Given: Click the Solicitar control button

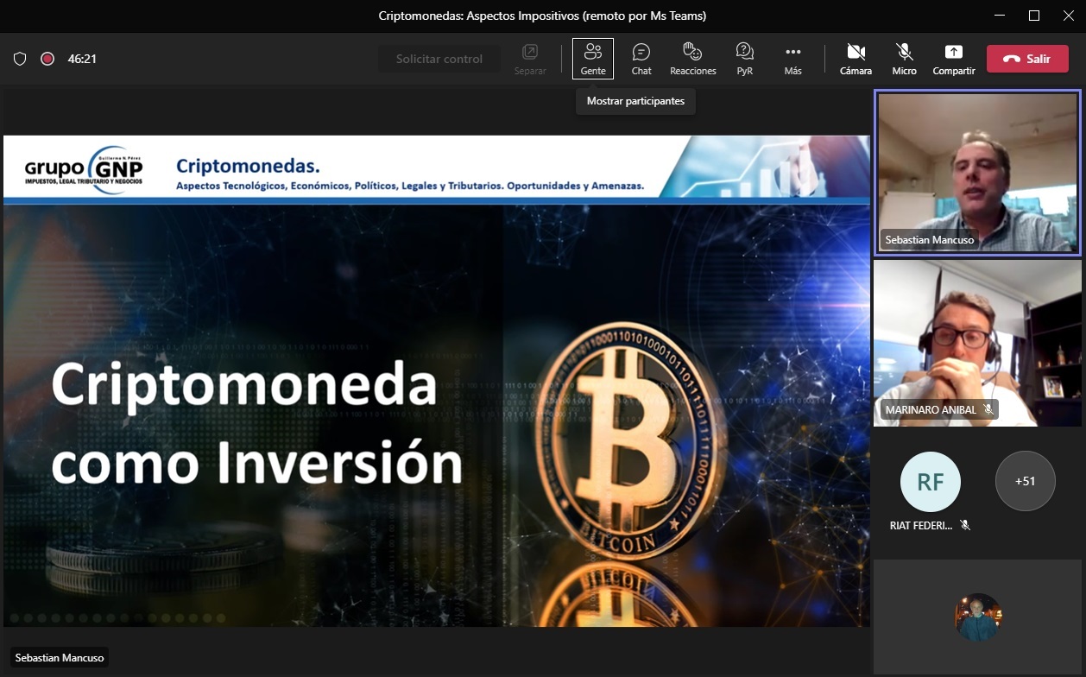Looking at the screenshot, I should pos(439,59).
